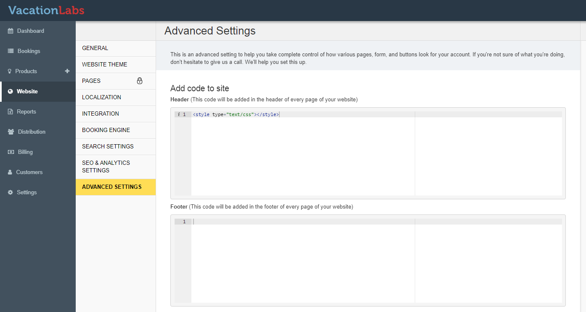The width and height of the screenshot is (586, 312).
Task: Click the Settings gear icon in sidebar
Action: click(x=11, y=193)
